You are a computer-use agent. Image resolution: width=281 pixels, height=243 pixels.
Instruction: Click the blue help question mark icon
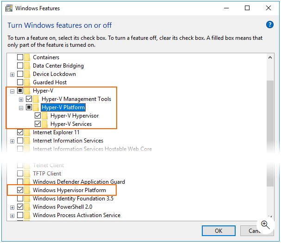[270, 25]
